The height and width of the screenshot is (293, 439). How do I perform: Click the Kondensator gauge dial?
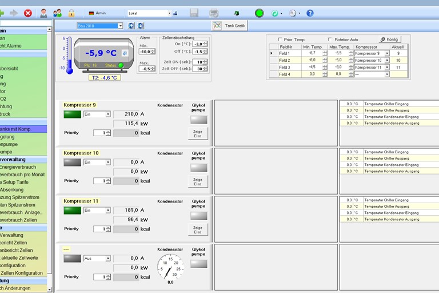click(x=170, y=267)
